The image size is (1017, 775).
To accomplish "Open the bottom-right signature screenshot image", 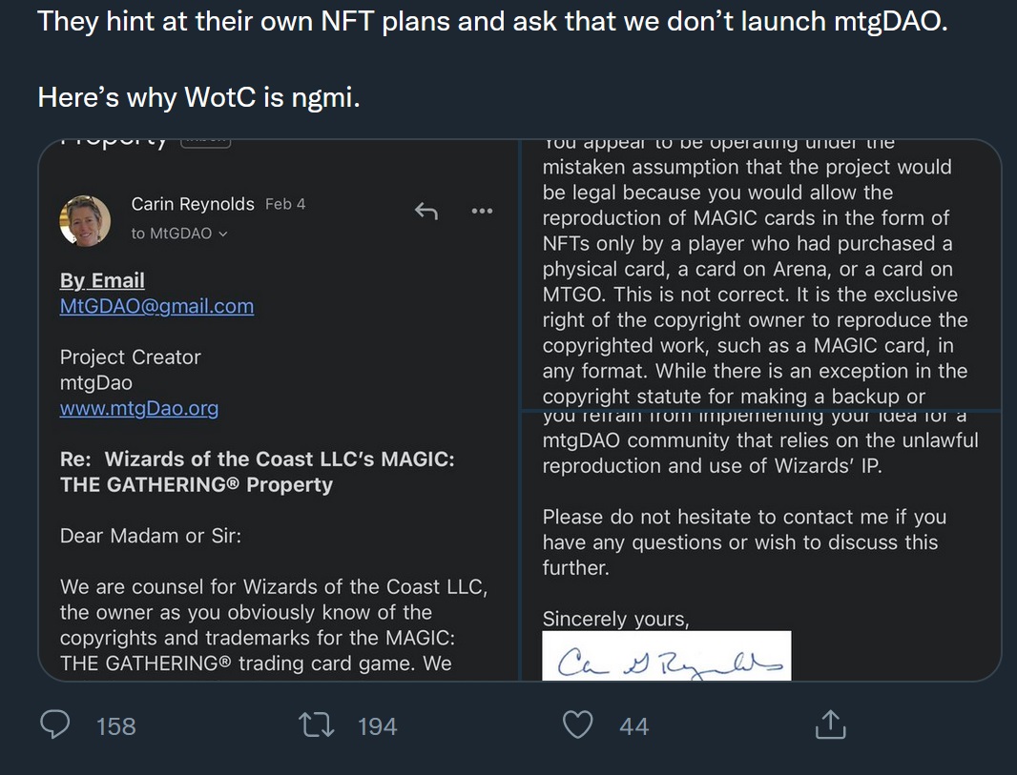I will 762,547.
